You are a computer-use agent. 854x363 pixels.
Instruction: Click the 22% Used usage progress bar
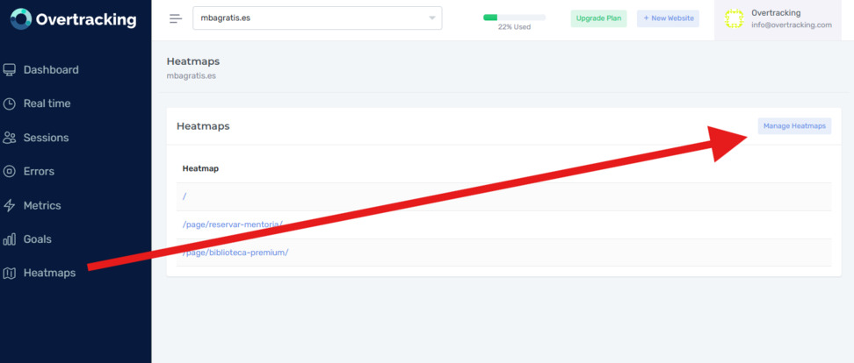(514, 18)
